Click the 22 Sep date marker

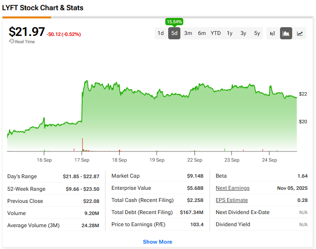(x=194, y=160)
